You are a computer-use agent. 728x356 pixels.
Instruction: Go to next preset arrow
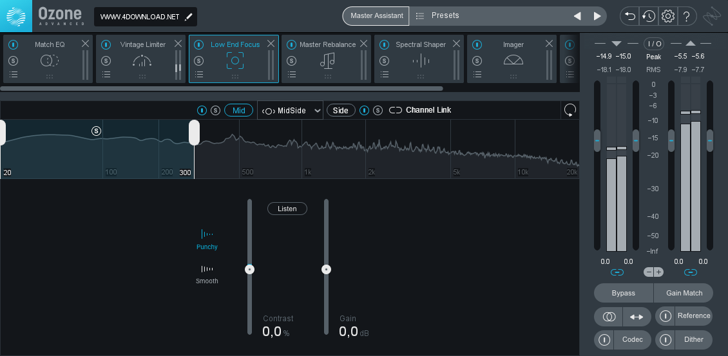(x=597, y=16)
